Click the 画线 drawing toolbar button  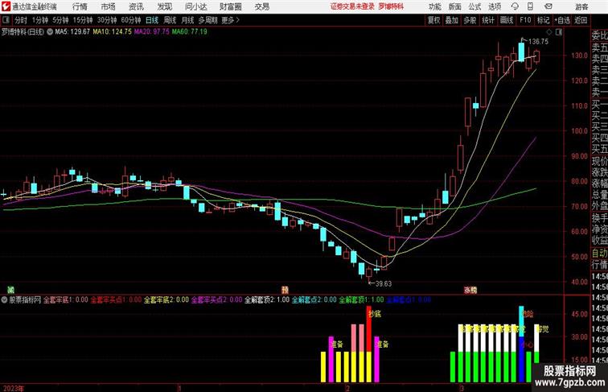pos(507,20)
